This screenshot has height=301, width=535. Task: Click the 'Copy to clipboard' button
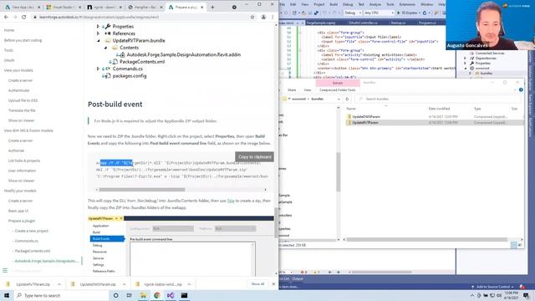(254, 156)
